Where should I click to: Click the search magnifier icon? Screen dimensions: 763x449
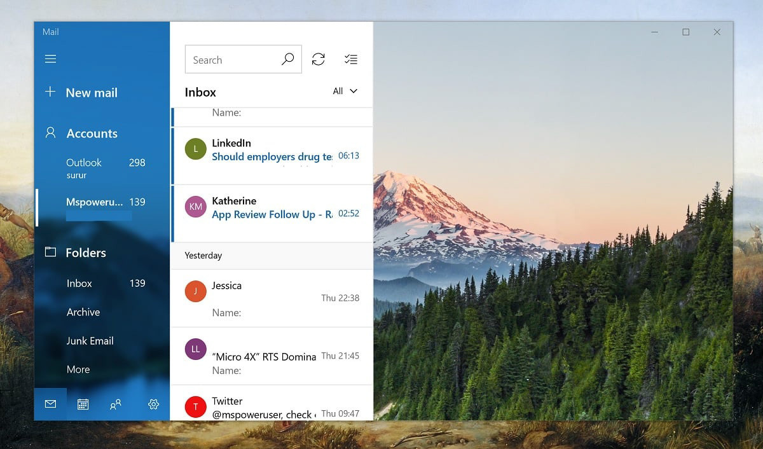(x=287, y=59)
